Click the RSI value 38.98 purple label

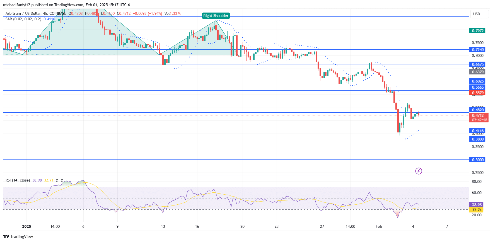pyautogui.click(x=476, y=205)
